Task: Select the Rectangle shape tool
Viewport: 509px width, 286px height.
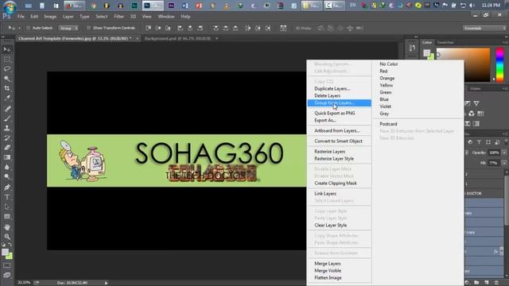Action: (x=7, y=217)
